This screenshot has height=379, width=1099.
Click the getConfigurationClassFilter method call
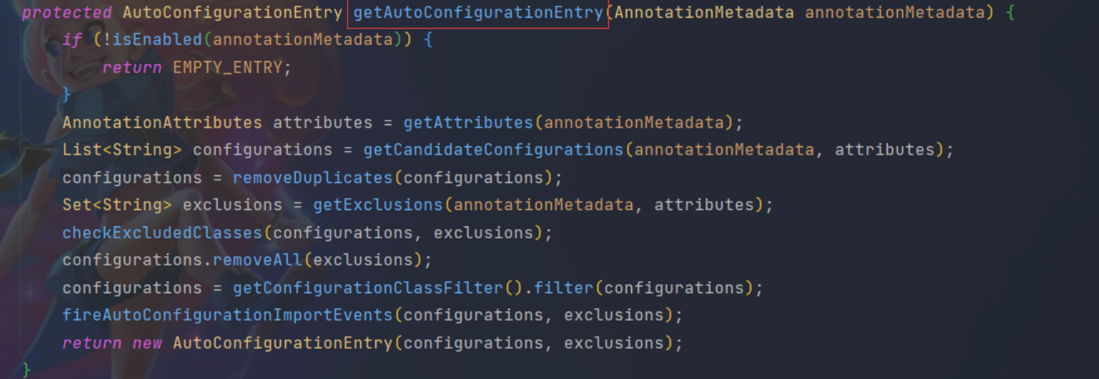point(368,288)
